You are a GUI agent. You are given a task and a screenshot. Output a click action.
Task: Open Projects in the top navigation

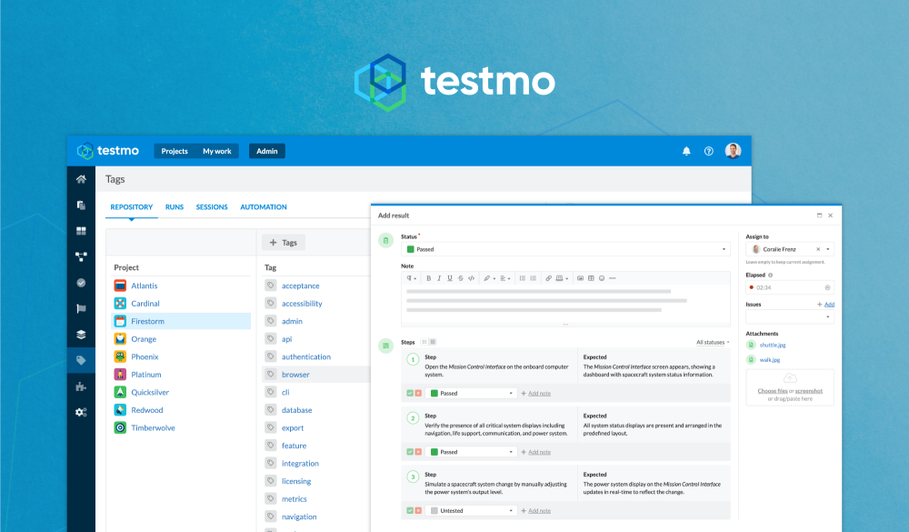[175, 152]
